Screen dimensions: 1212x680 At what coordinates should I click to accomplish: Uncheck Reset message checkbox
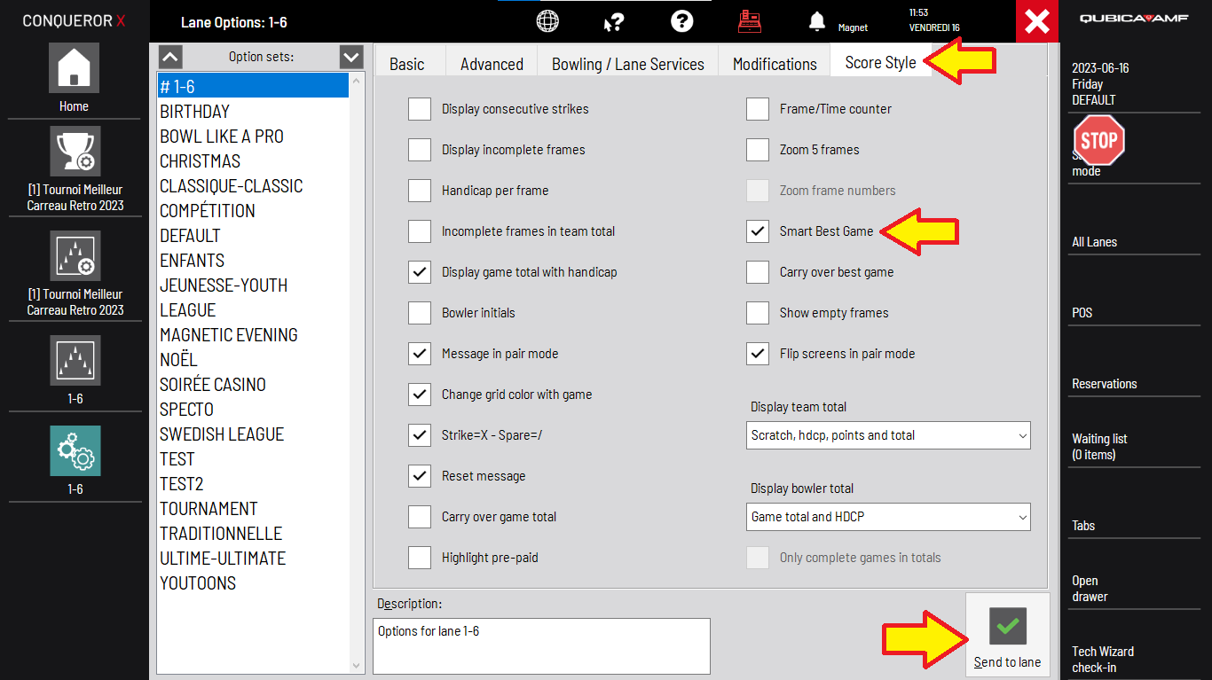click(x=420, y=476)
